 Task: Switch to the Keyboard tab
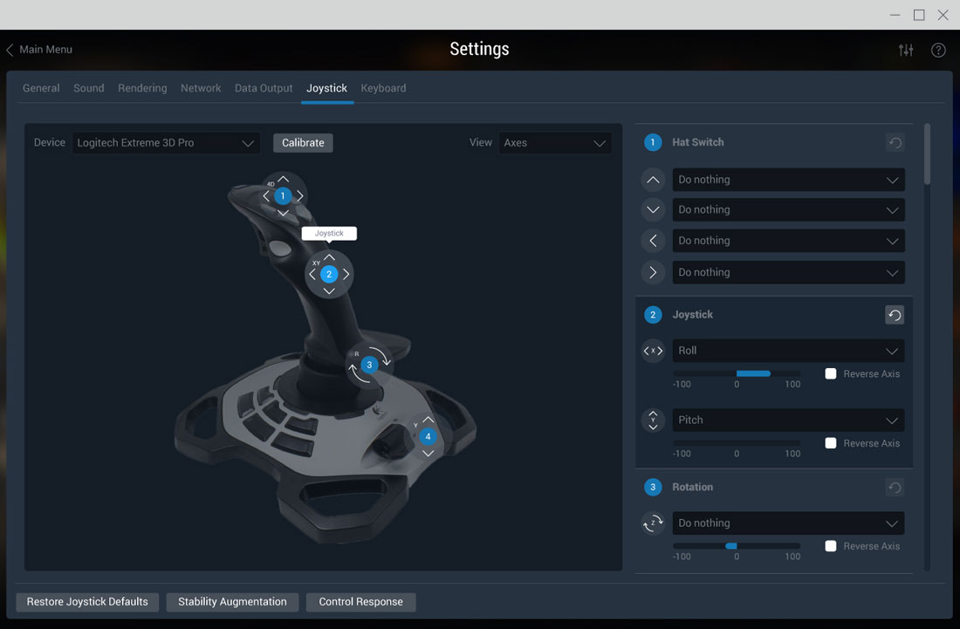(383, 88)
